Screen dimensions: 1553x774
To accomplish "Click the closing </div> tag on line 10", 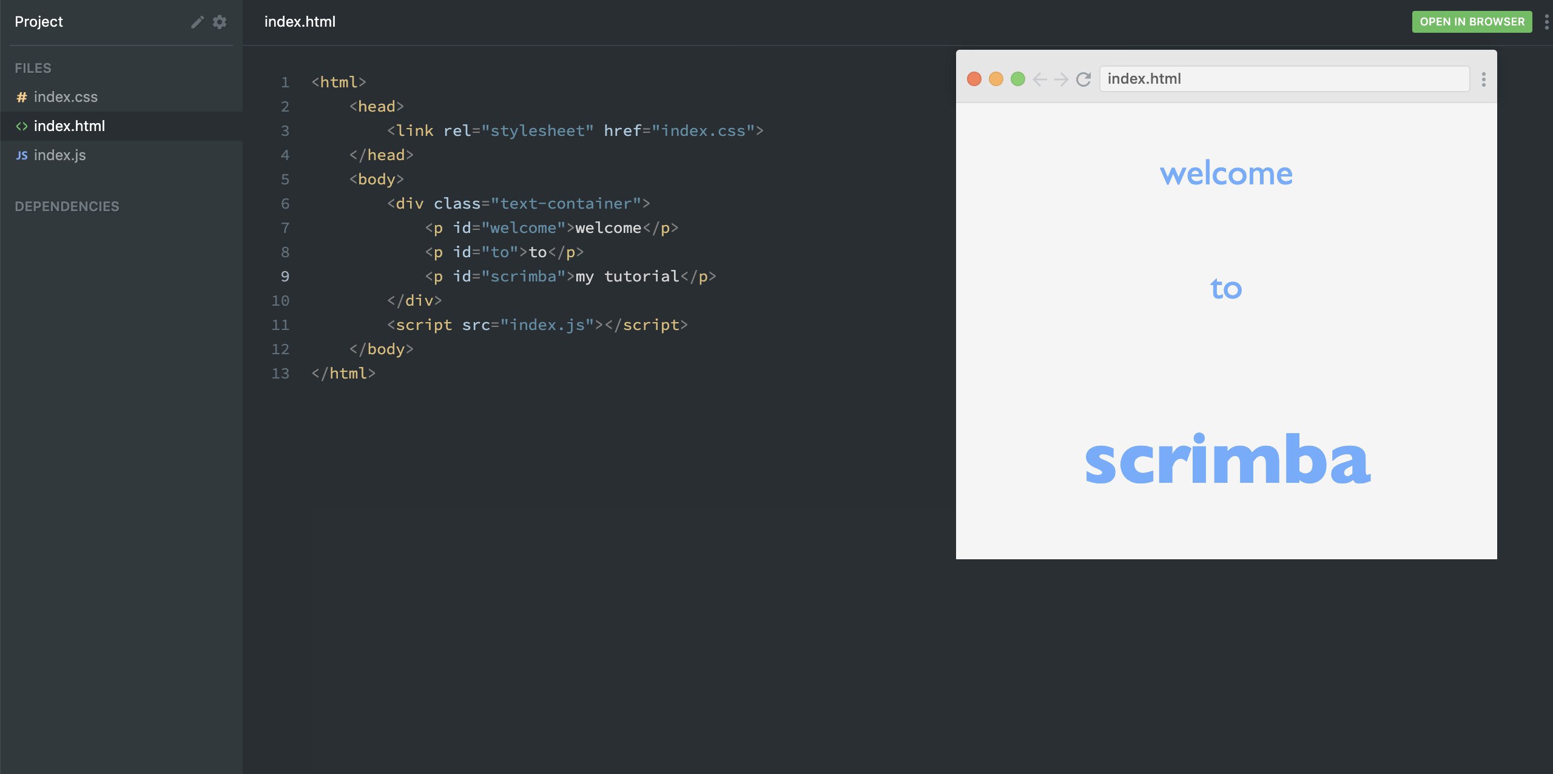I will [414, 301].
